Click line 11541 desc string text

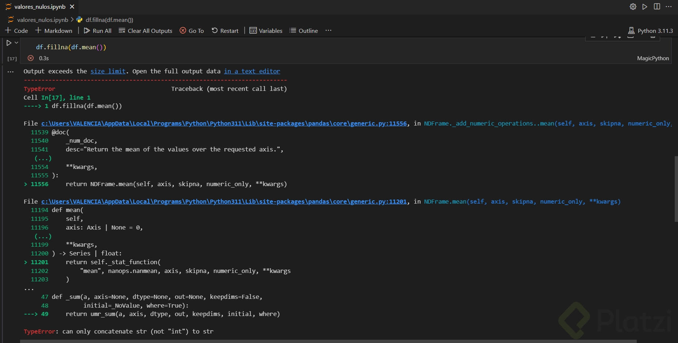175,149
